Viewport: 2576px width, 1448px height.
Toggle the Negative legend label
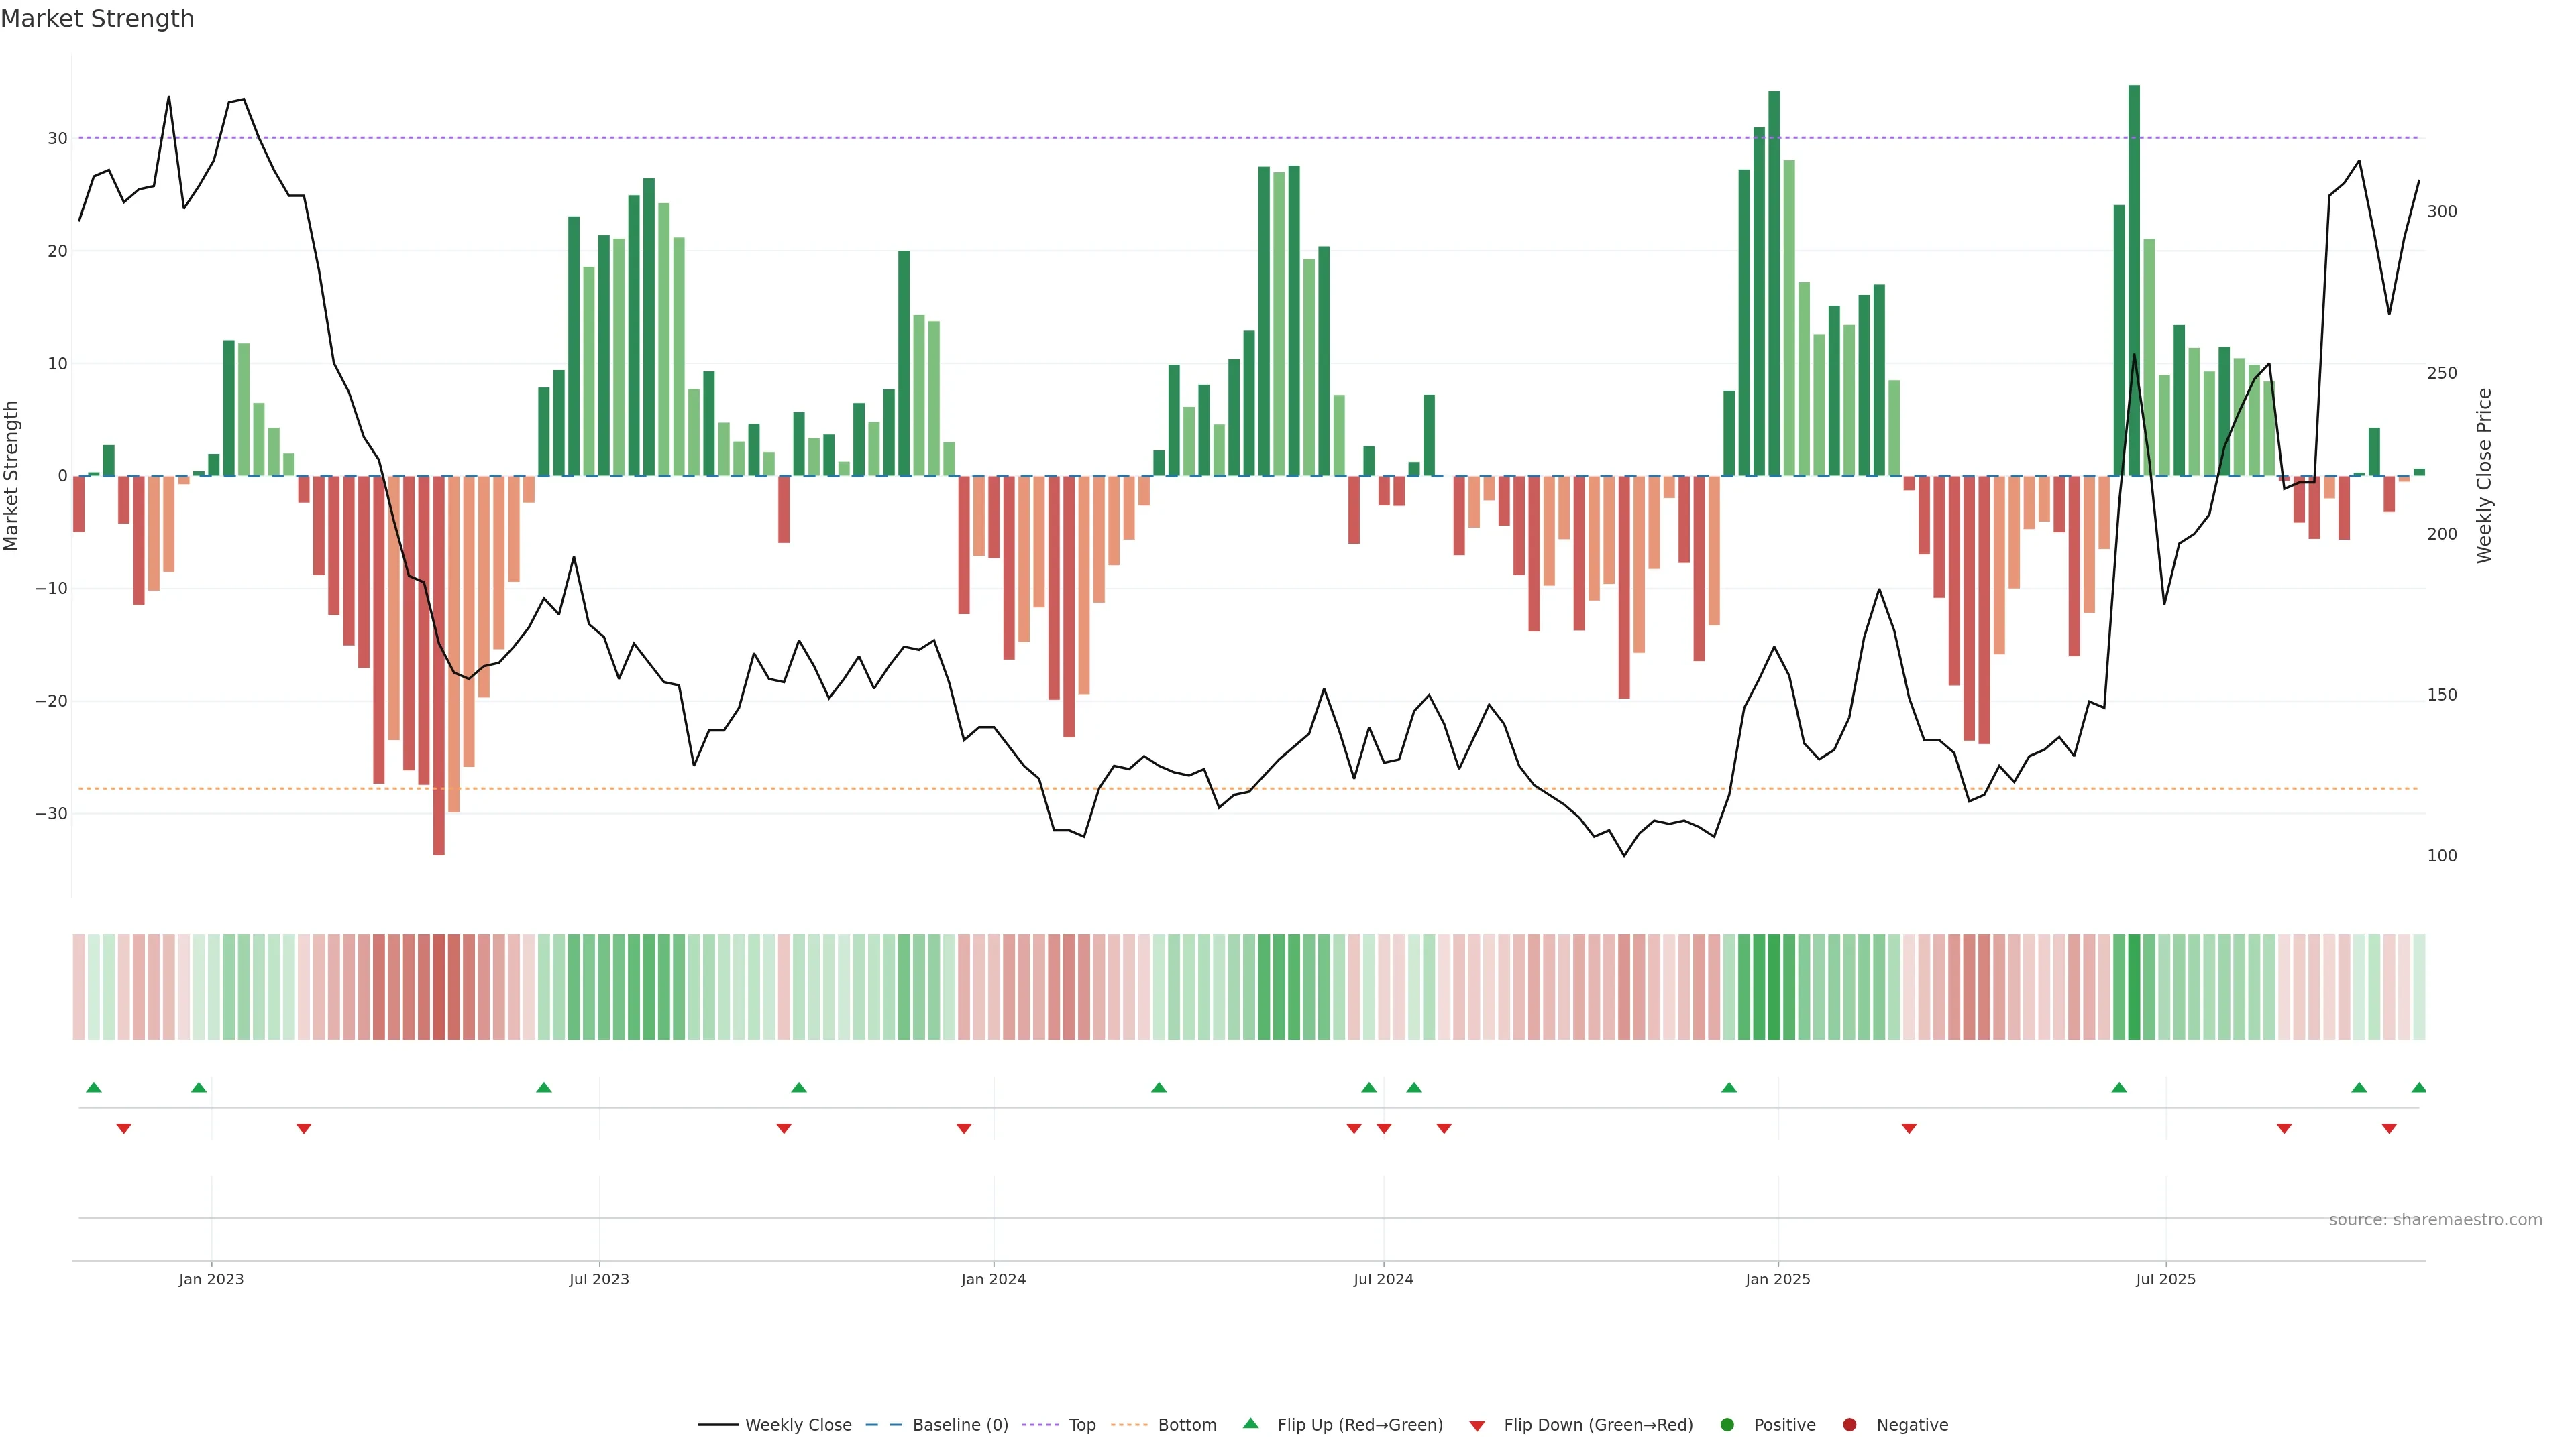click(1912, 1425)
